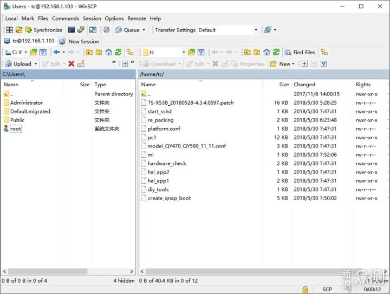Open the Options menu
Image resolution: width=390 pixels, height=294 pixels.
114,18
